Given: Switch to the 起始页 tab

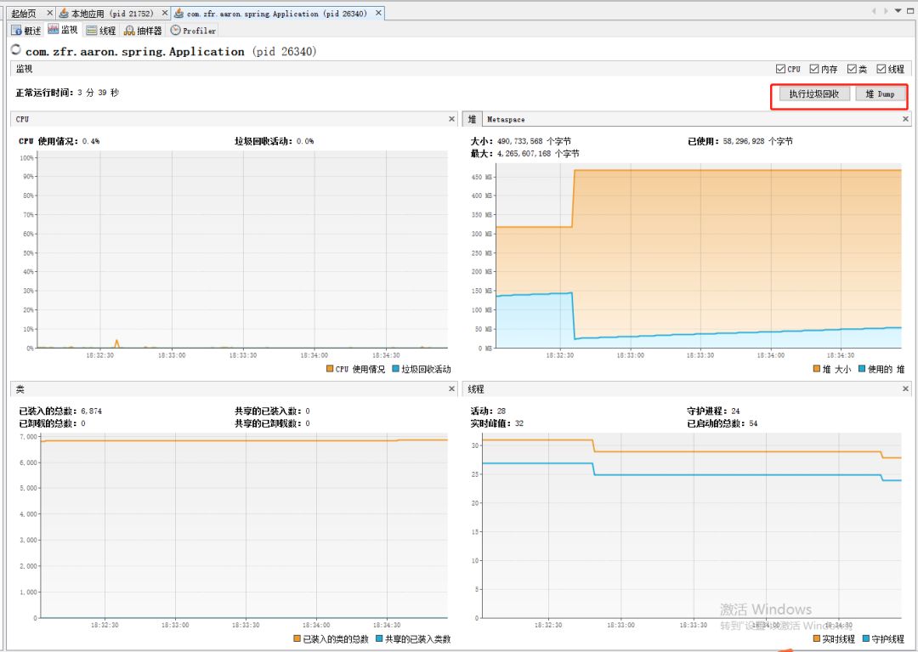Looking at the screenshot, I should [24, 13].
